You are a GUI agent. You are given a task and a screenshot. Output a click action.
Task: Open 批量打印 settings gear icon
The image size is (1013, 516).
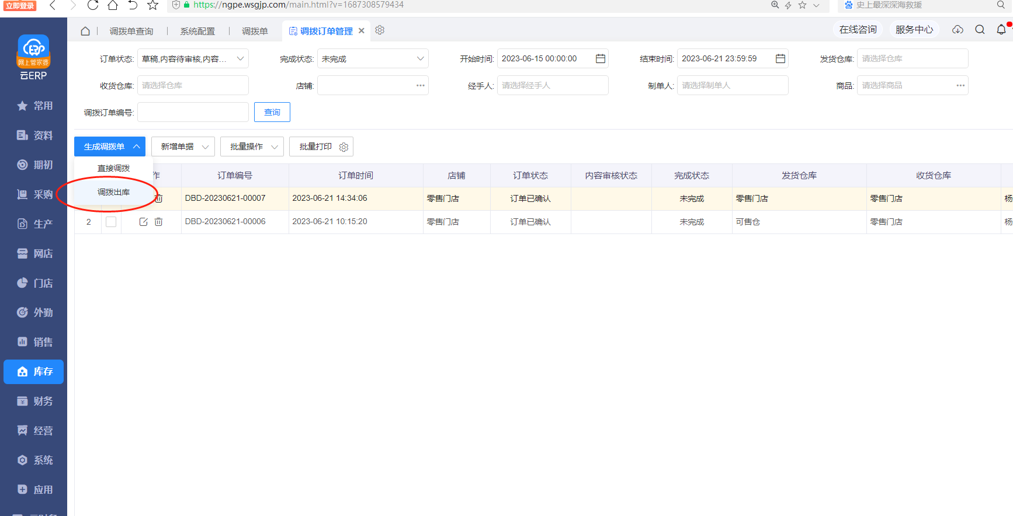[344, 147]
